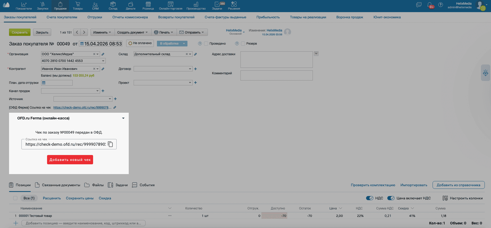
Task: Open the Изменить dropdown
Action: (102, 32)
